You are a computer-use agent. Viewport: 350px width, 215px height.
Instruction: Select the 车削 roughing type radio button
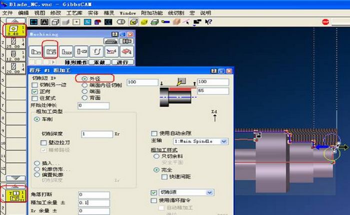tap(37, 119)
